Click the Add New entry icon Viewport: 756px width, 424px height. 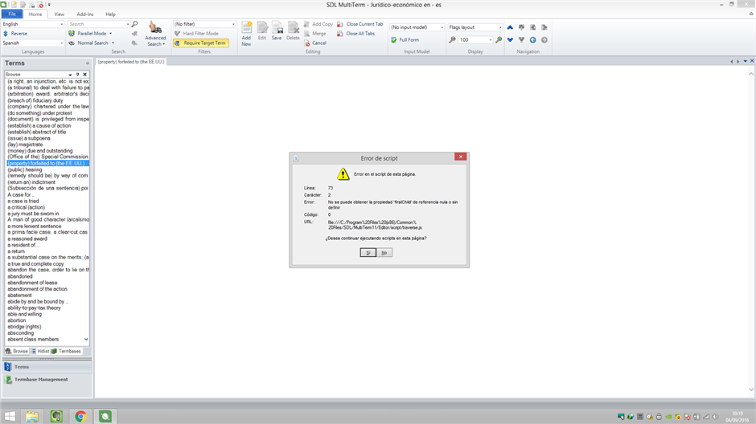(x=246, y=31)
